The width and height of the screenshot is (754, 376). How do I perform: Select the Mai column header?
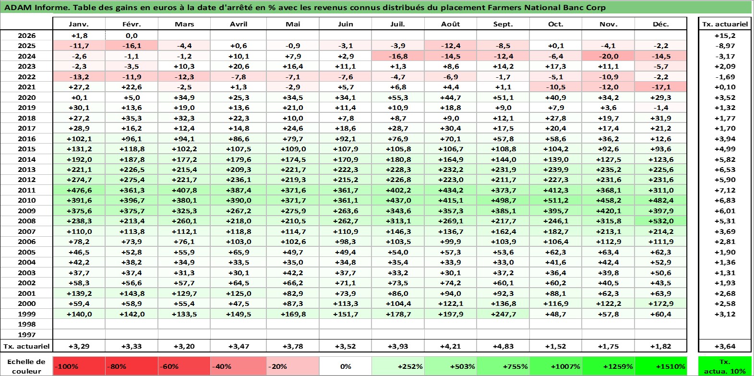tap(293, 24)
